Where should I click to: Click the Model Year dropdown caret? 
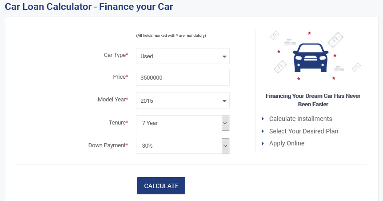coord(224,101)
